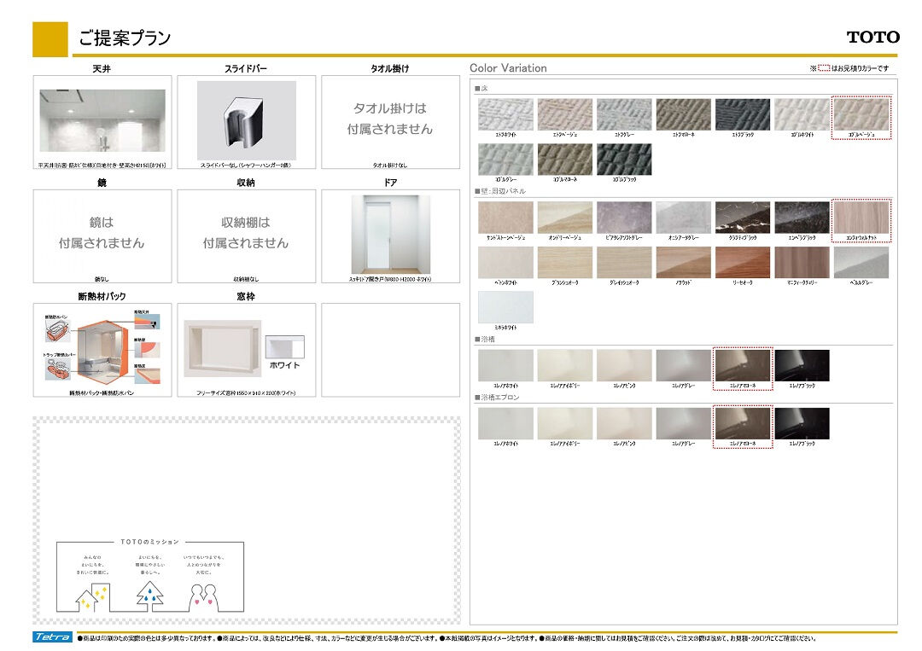Click the two people with hearts icon
The height and width of the screenshot is (651, 922).
click(x=203, y=597)
